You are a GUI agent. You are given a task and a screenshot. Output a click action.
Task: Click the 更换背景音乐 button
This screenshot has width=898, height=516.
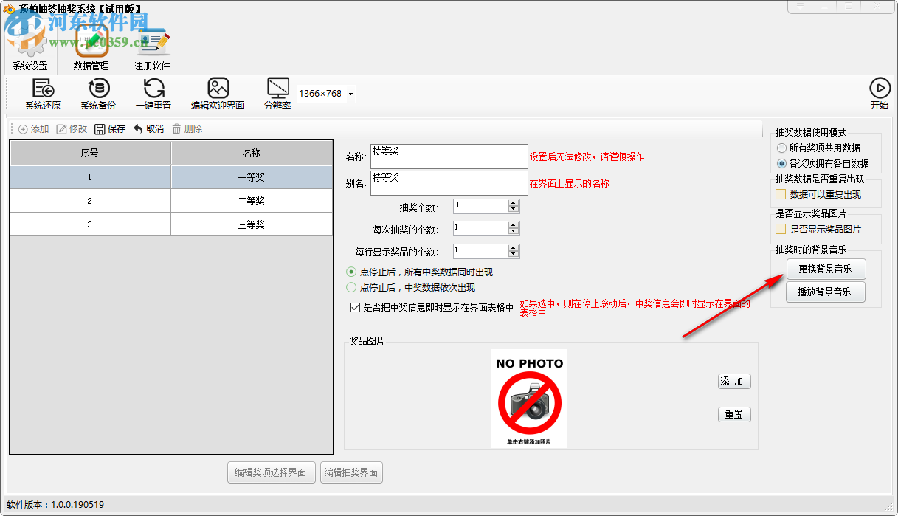click(825, 268)
